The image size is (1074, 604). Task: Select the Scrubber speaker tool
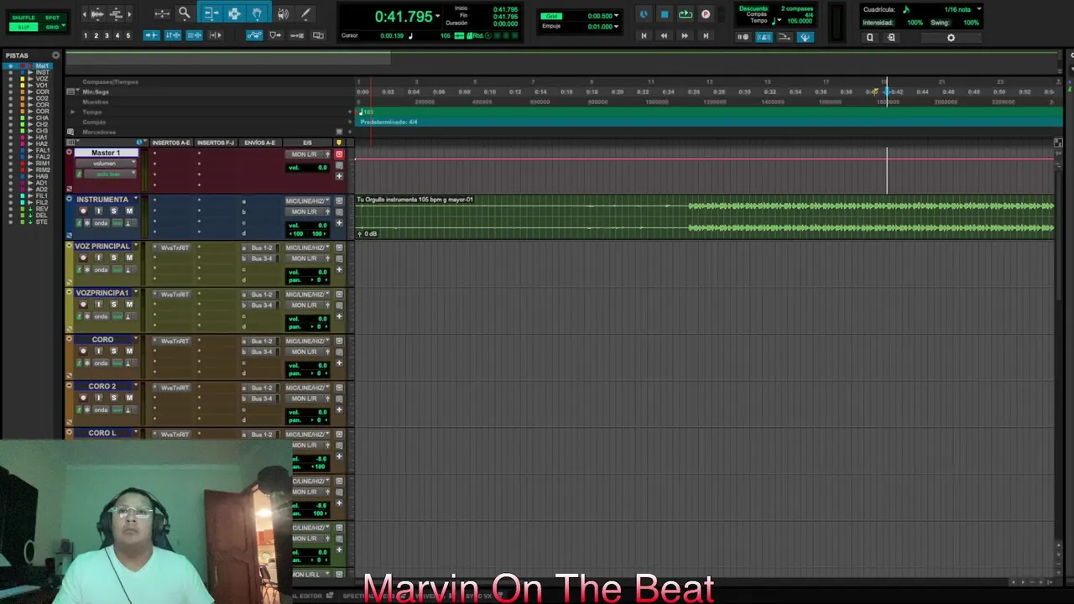point(283,13)
